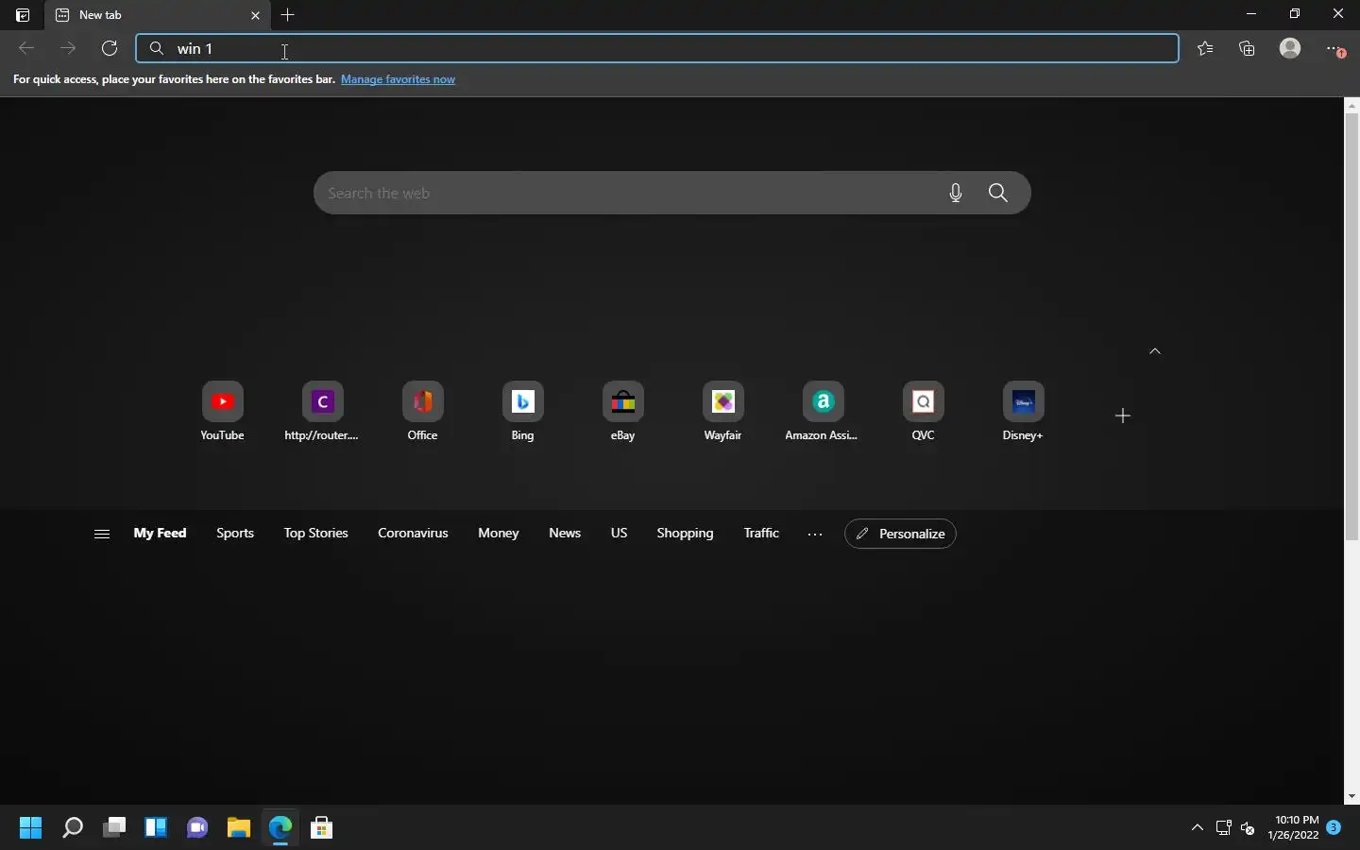Screen dimensions: 1360x850
Task: Open the http://router quick link tile
Action: coord(322,412)
